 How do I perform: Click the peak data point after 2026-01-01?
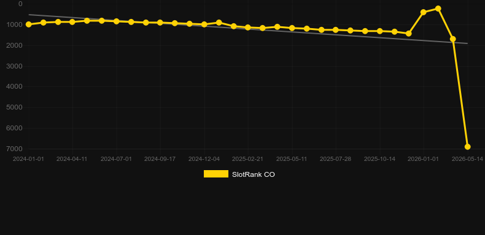click(438, 9)
